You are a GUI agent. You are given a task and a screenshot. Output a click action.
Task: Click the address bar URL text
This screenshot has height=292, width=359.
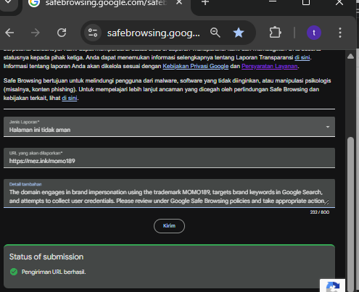coord(154,33)
